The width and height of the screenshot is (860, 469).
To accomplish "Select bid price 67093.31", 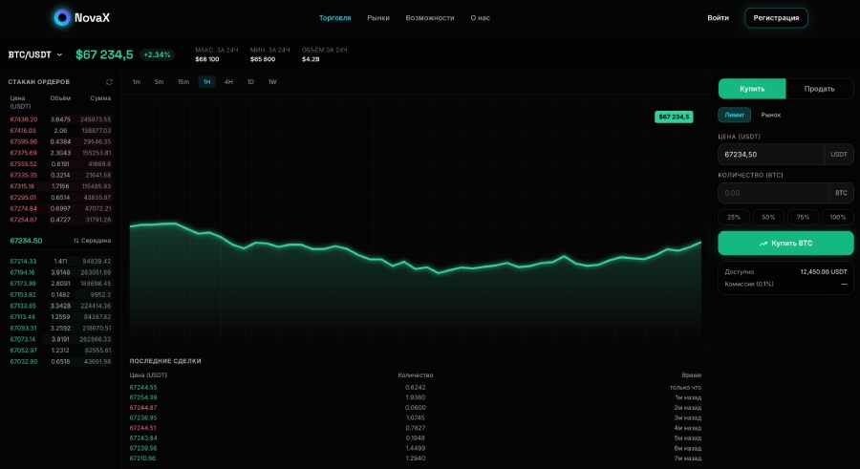I will click(23, 328).
